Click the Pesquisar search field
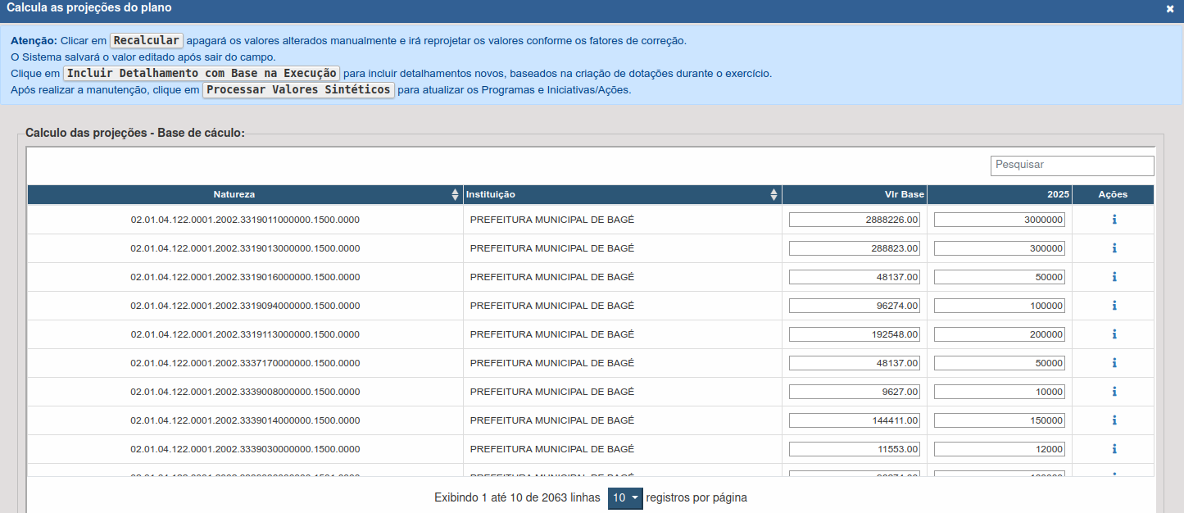Viewport: 1184px width, 513px height. click(1072, 166)
